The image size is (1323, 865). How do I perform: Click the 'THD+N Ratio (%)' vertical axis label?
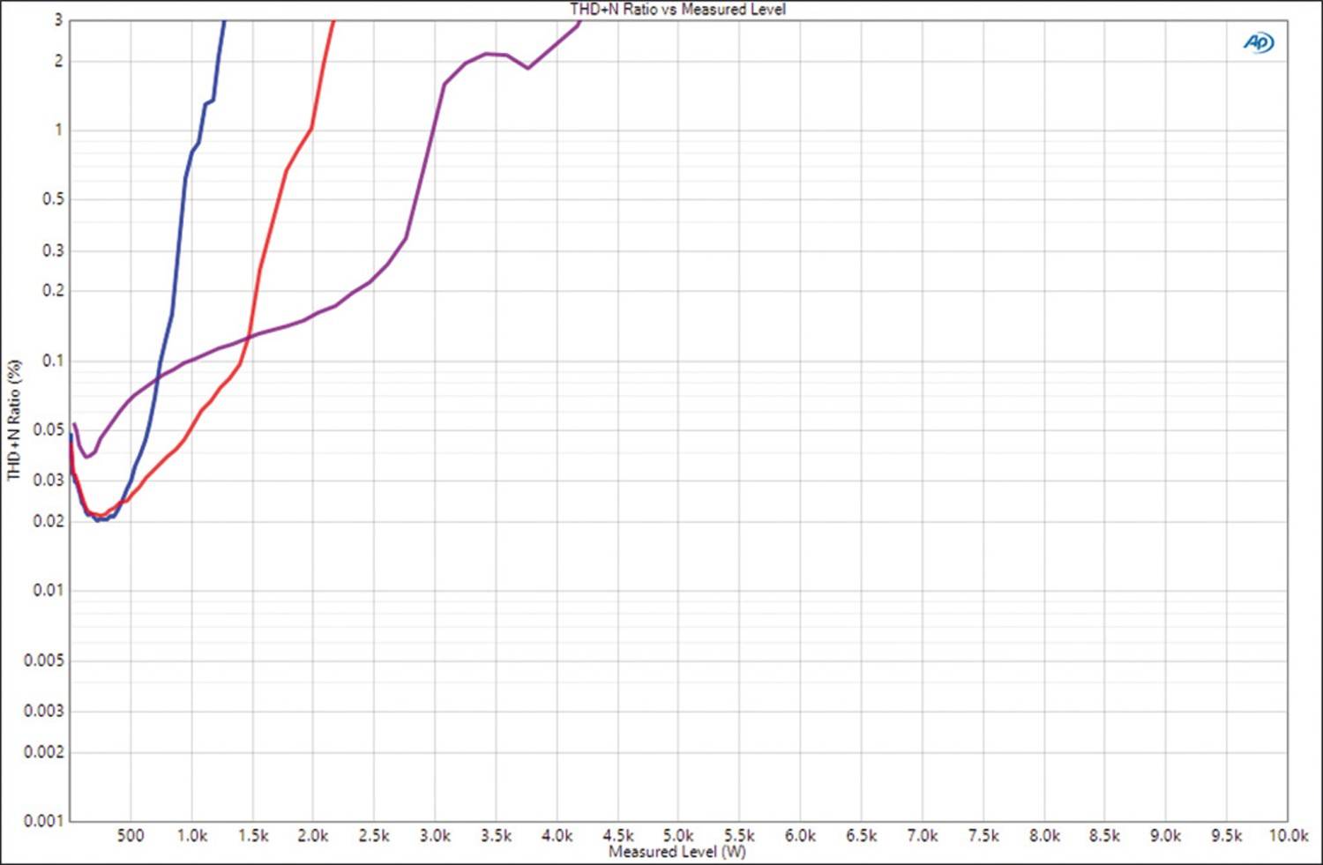coord(13,420)
